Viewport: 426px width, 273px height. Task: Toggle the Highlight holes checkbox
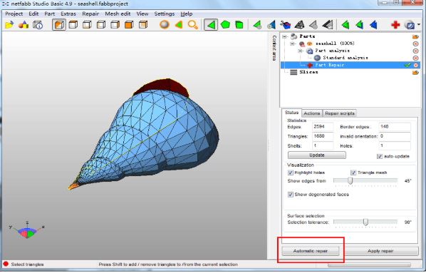tap(291, 172)
